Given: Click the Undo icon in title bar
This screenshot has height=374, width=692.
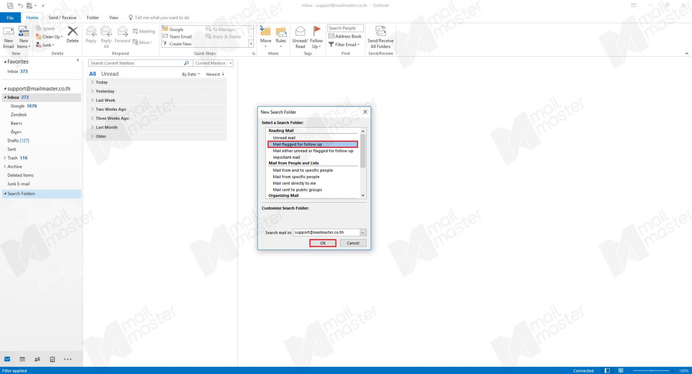Looking at the screenshot, I should [x=20, y=6].
